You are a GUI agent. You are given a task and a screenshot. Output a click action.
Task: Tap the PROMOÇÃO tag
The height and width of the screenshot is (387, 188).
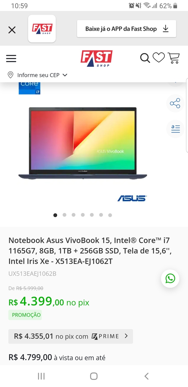pos(25,315)
